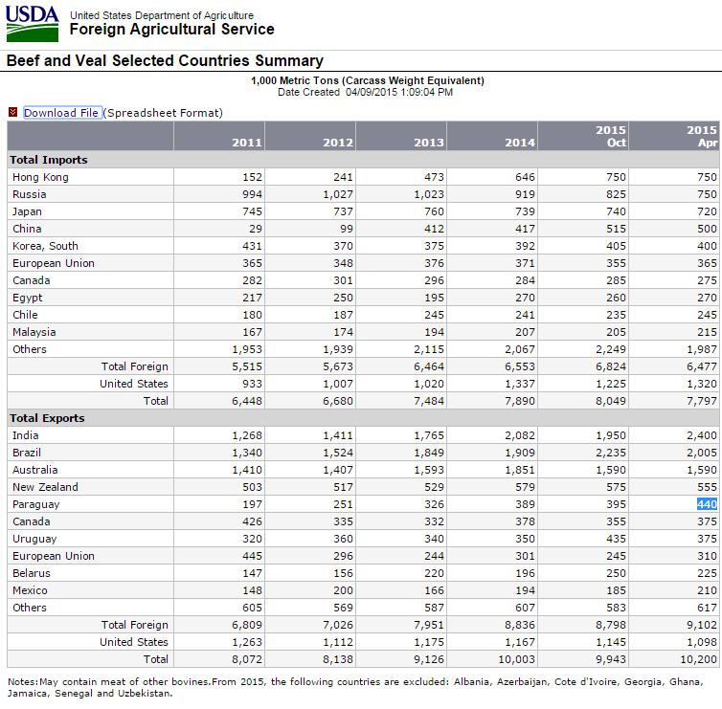
Task: Click the Malaysia row label
Action: click(34, 332)
